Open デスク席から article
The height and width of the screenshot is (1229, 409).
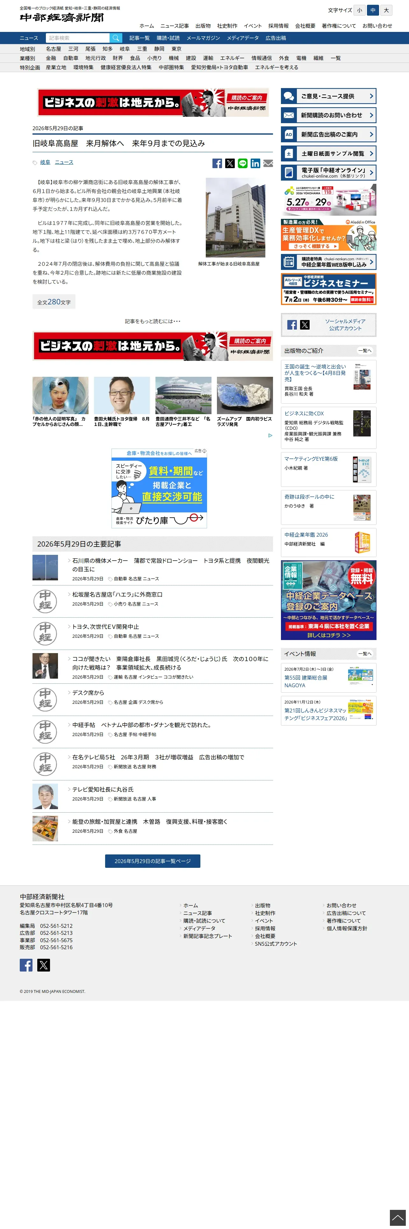tap(88, 693)
